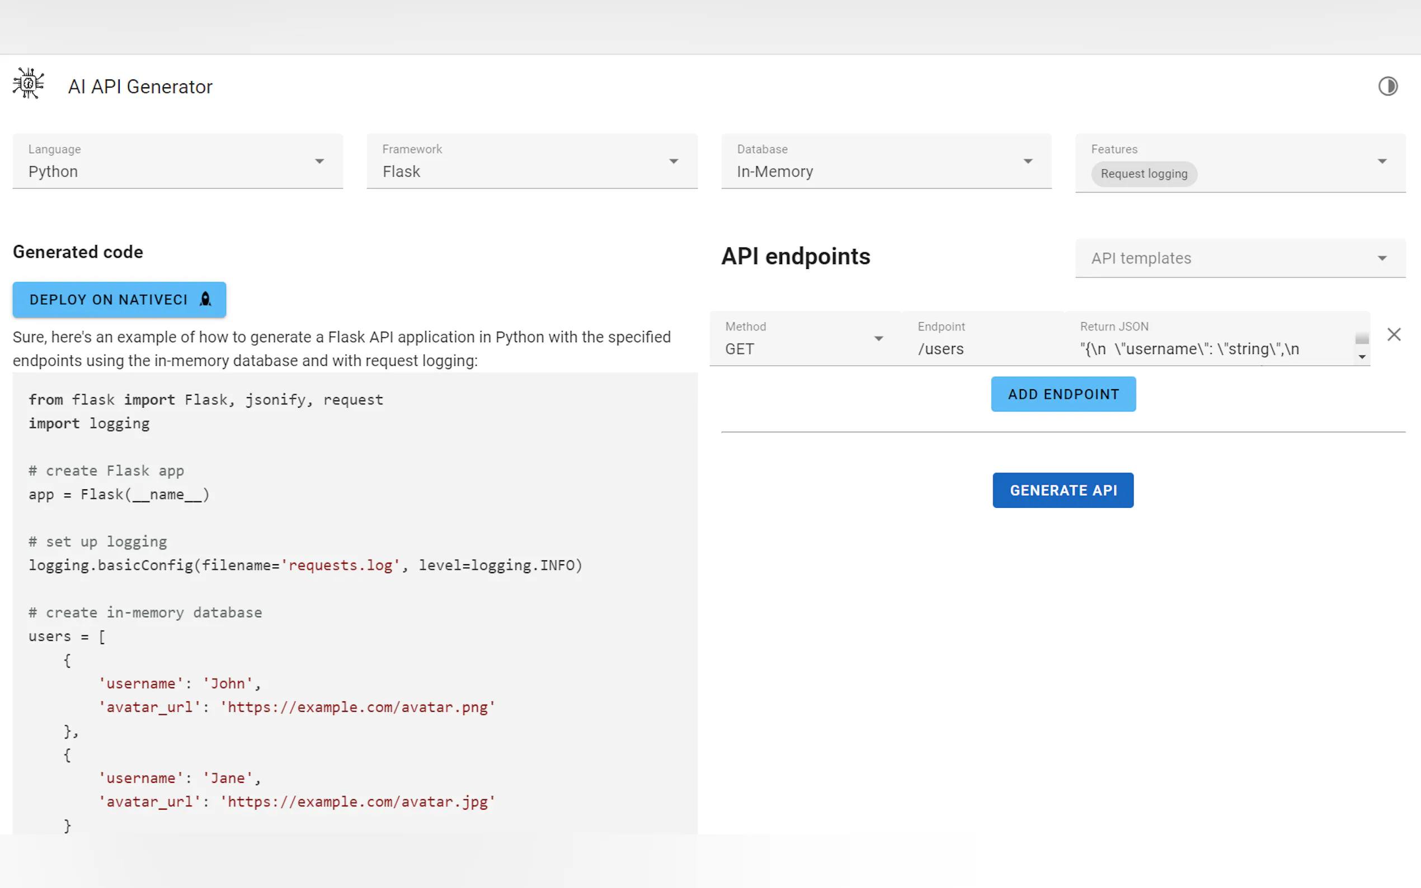Click the Return JSON scroll down arrow

click(x=1362, y=357)
